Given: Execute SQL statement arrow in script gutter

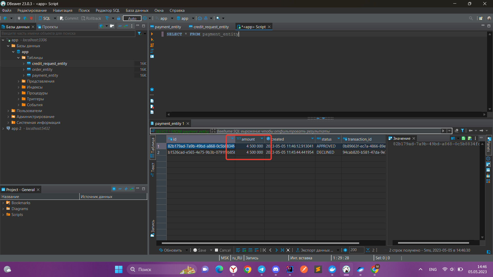Looking at the screenshot, I should coord(152,34).
